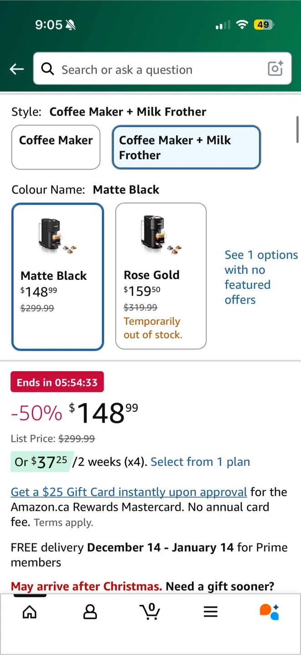Open camera lens search icon
The width and height of the screenshot is (301, 655).
[276, 69]
